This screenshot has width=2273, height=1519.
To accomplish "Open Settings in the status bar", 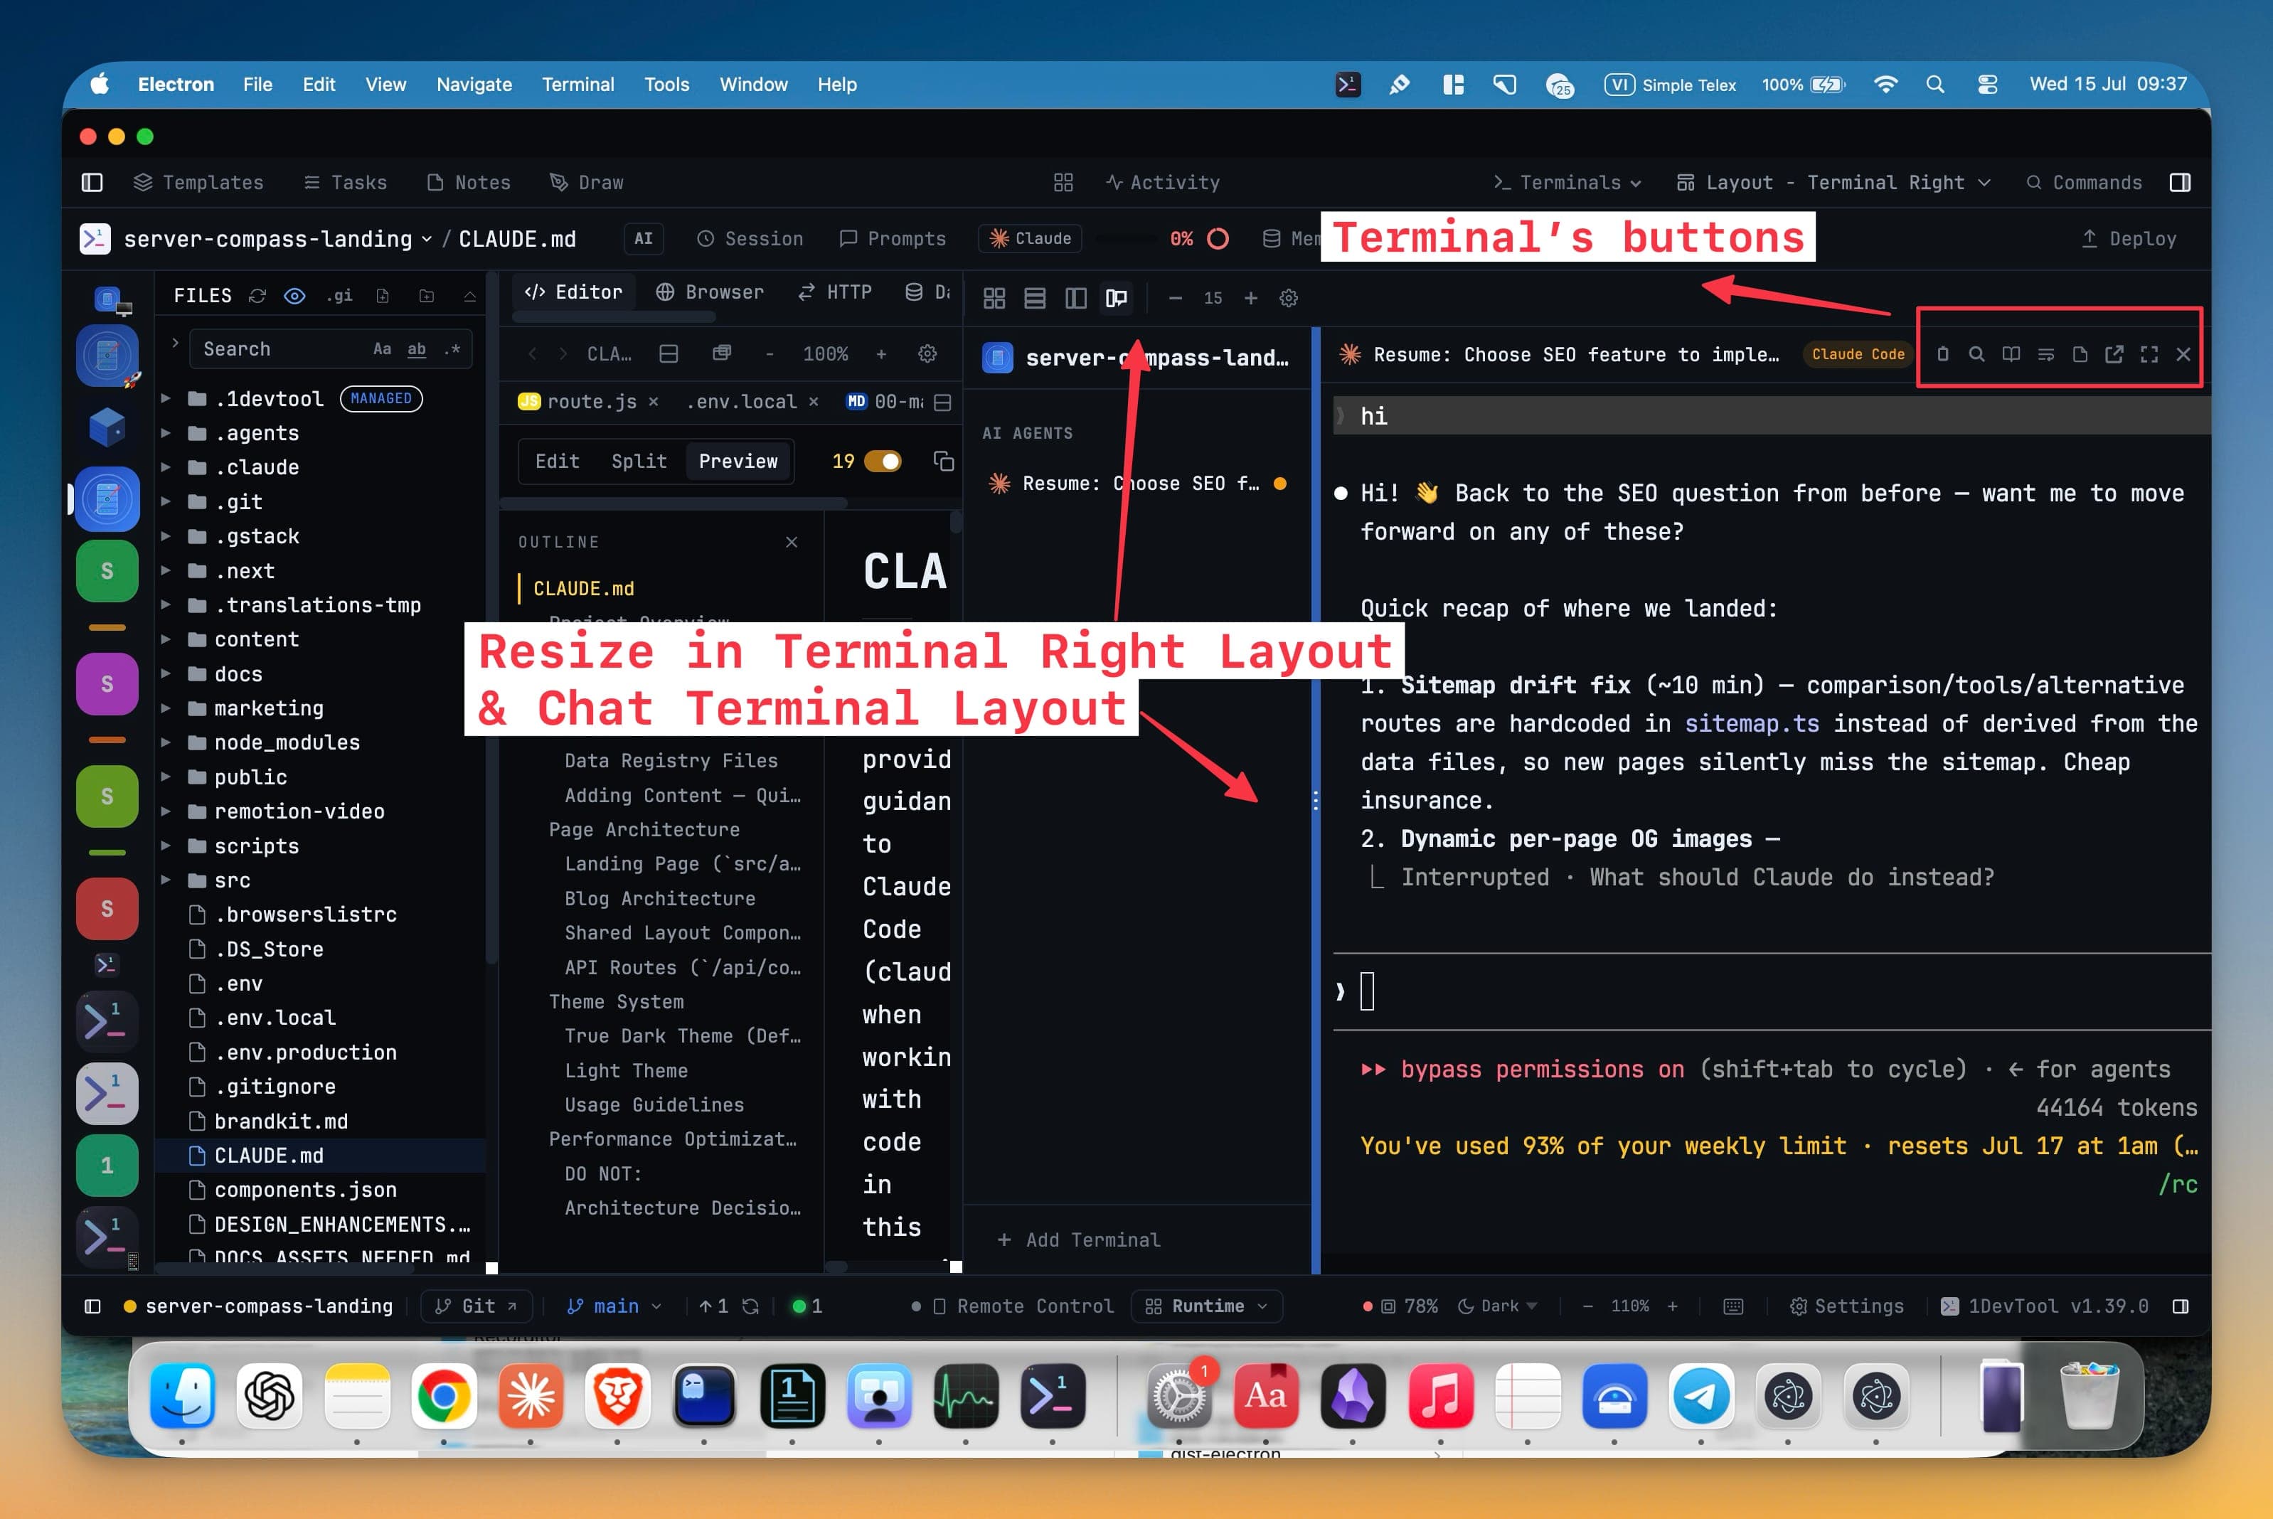I will (1847, 1306).
